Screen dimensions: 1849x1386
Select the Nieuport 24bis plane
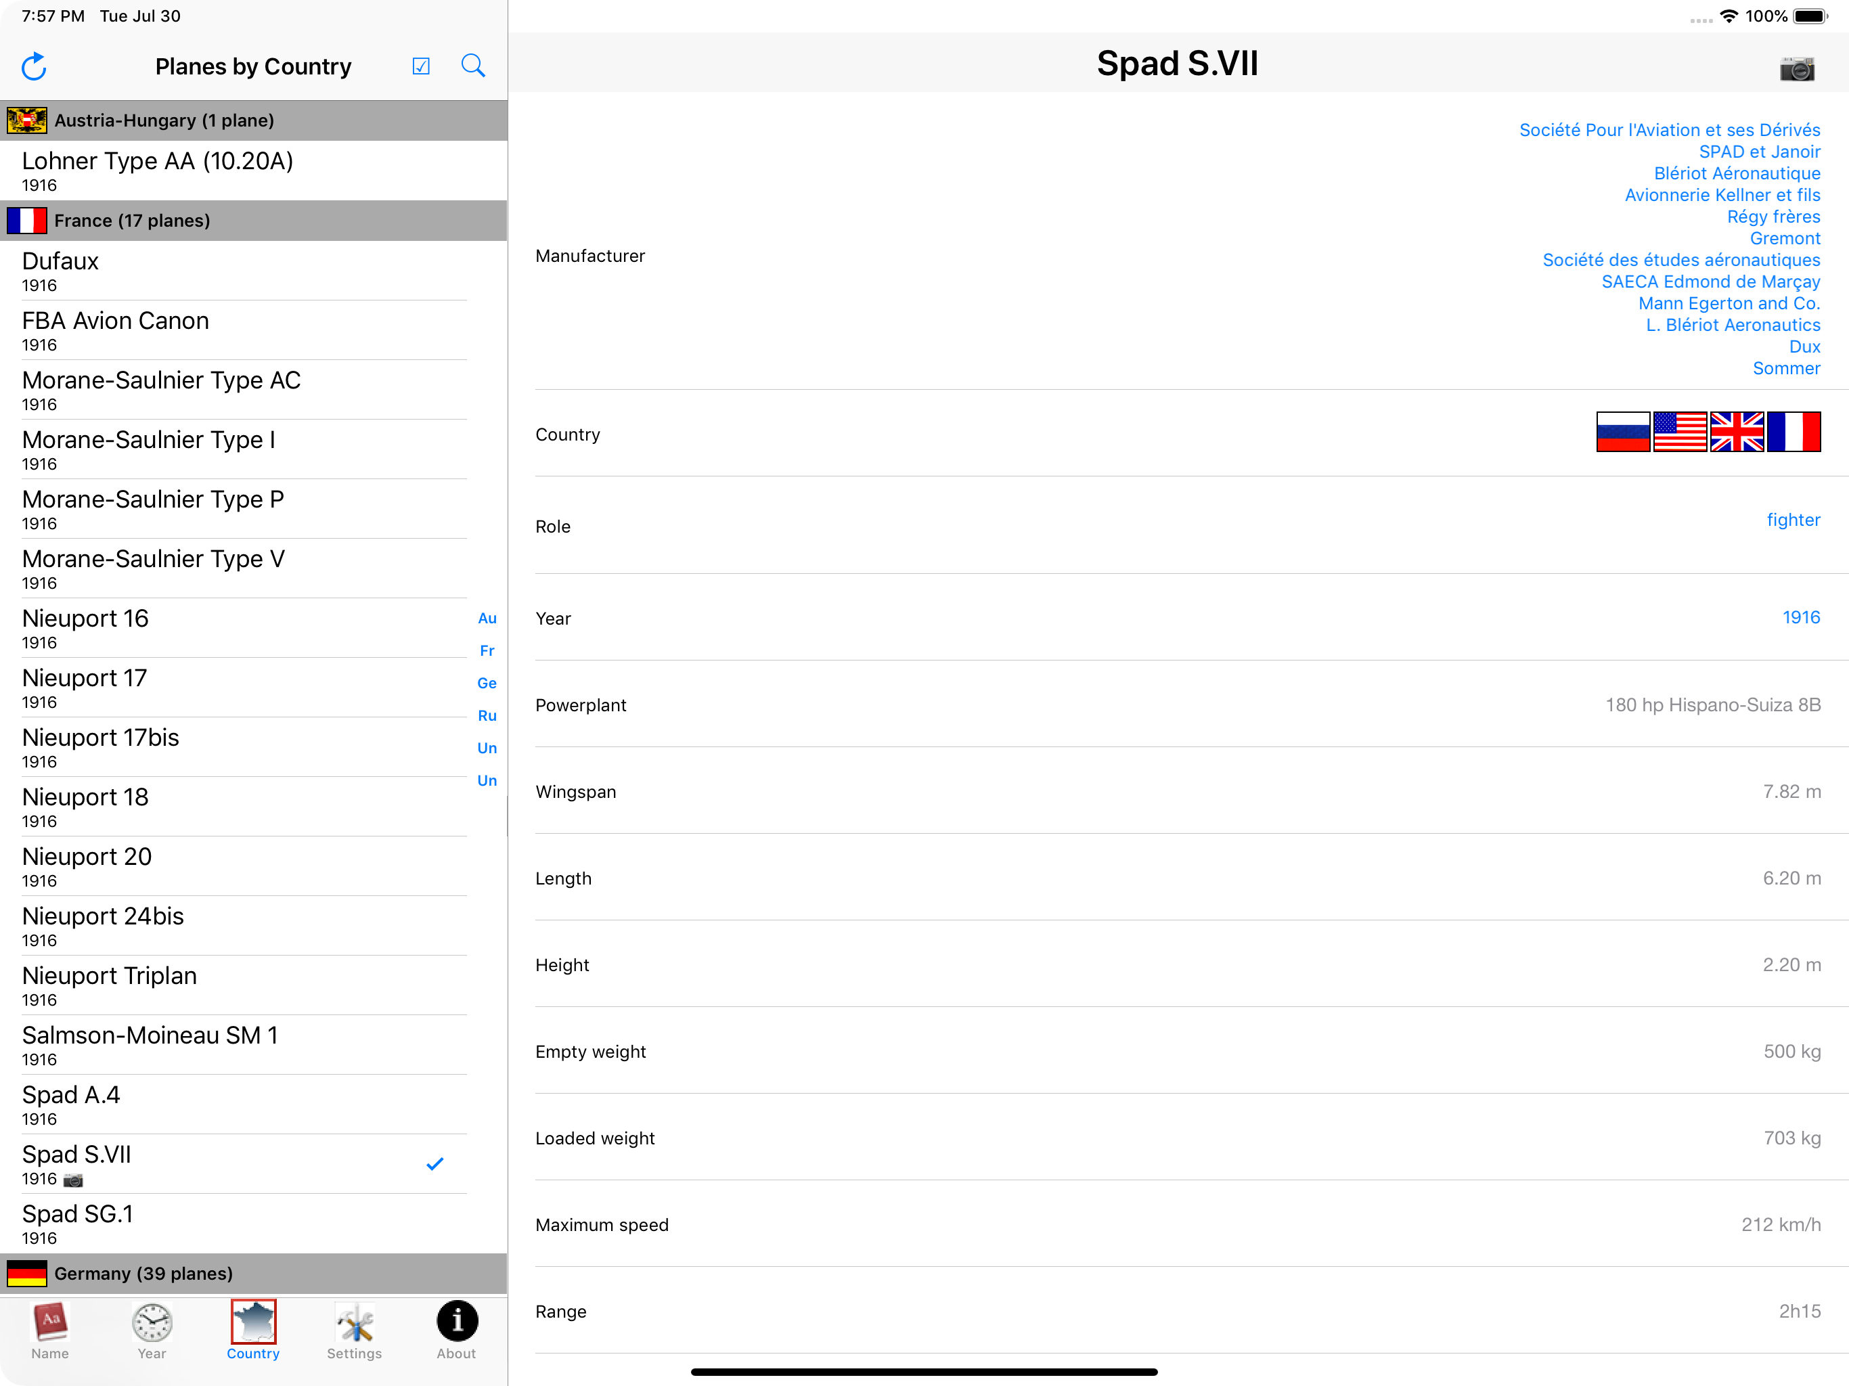click(x=253, y=926)
